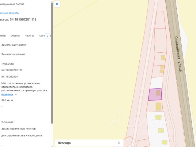Click the Олимпийская улица street label

point(178,54)
